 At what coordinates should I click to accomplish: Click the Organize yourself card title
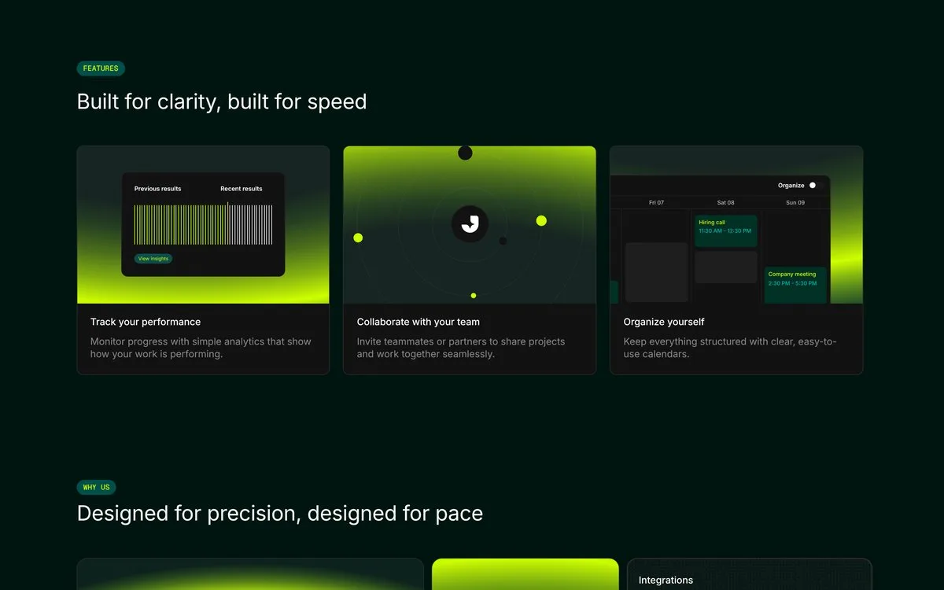664,322
